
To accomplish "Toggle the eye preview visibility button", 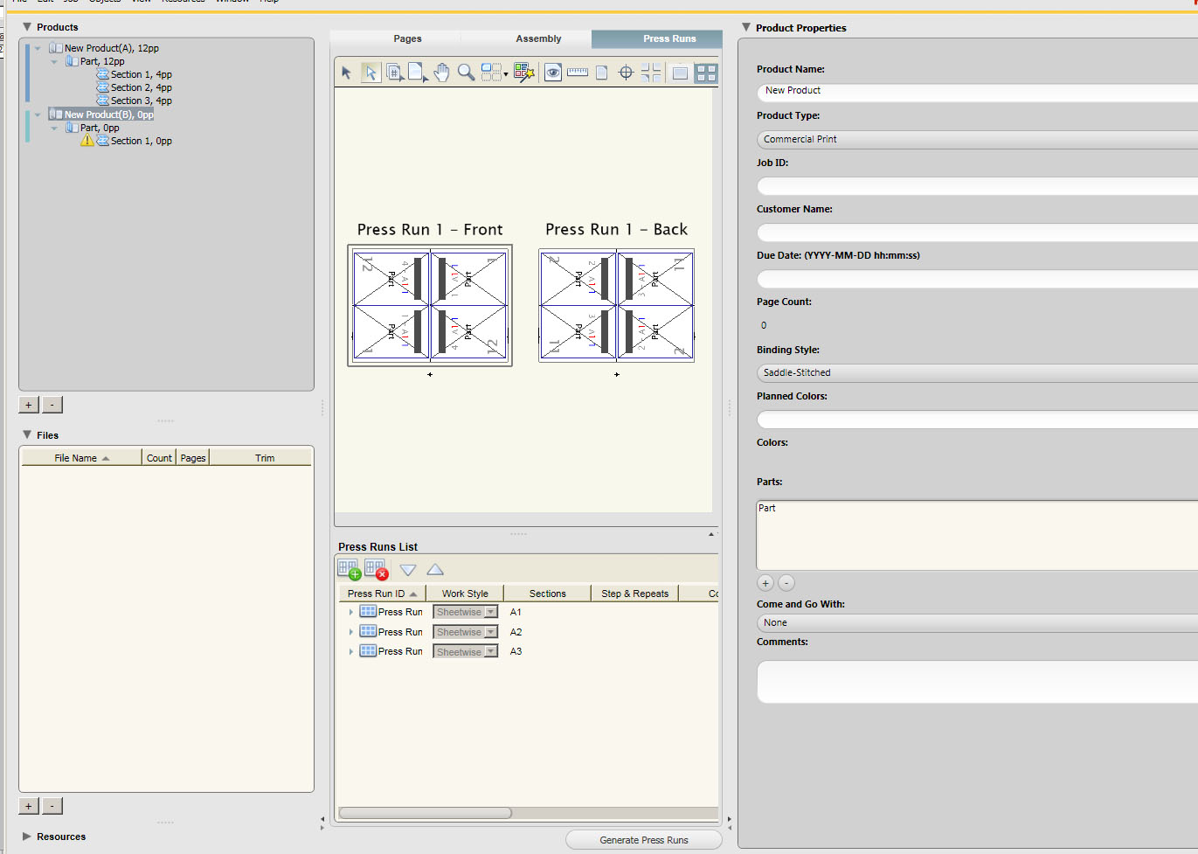I will (553, 73).
